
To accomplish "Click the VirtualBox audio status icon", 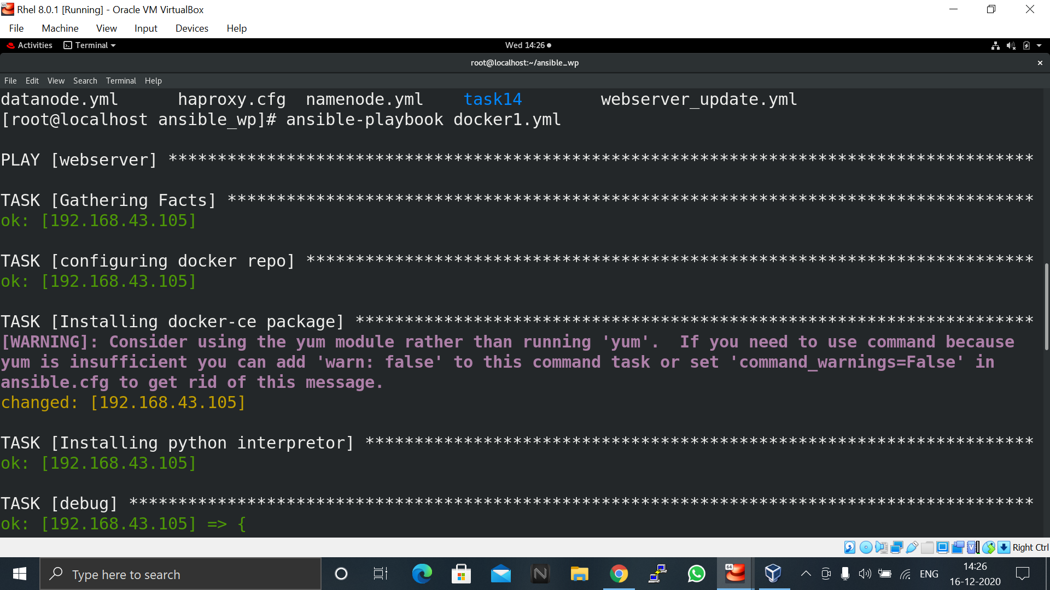I will point(881,547).
